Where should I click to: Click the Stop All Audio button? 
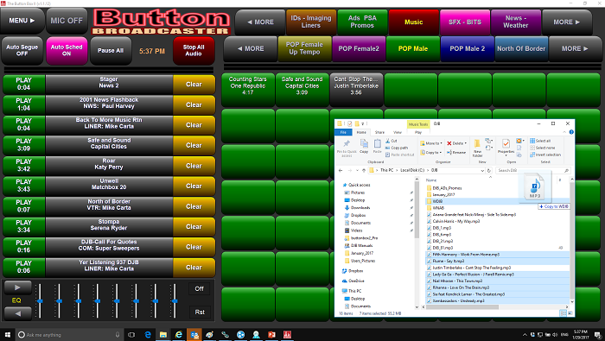tap(194, 50)
